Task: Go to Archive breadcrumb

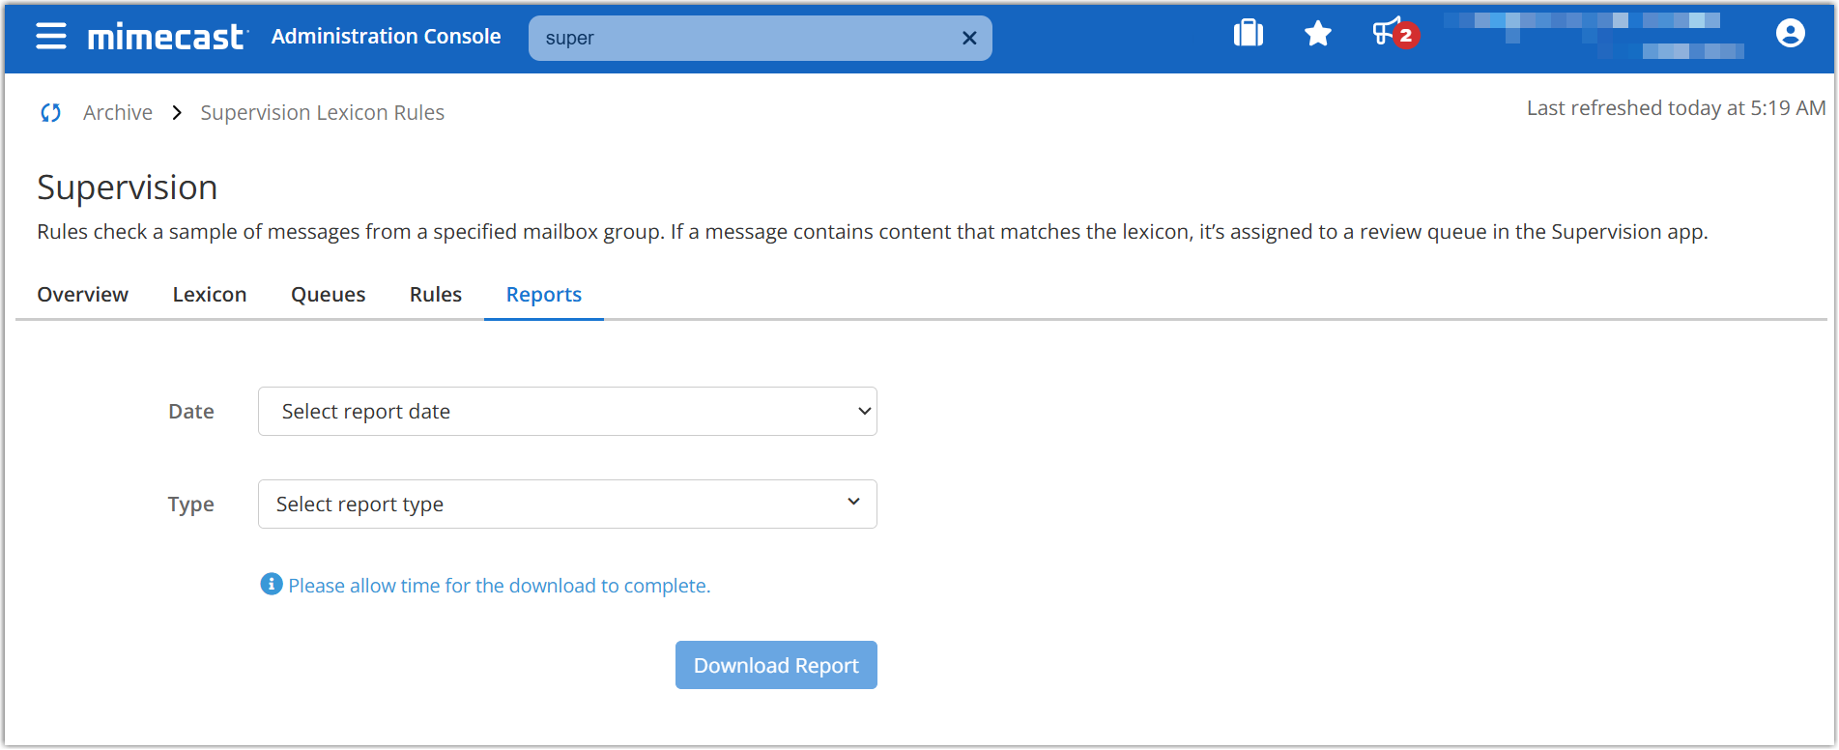Action: pos(118,113)
